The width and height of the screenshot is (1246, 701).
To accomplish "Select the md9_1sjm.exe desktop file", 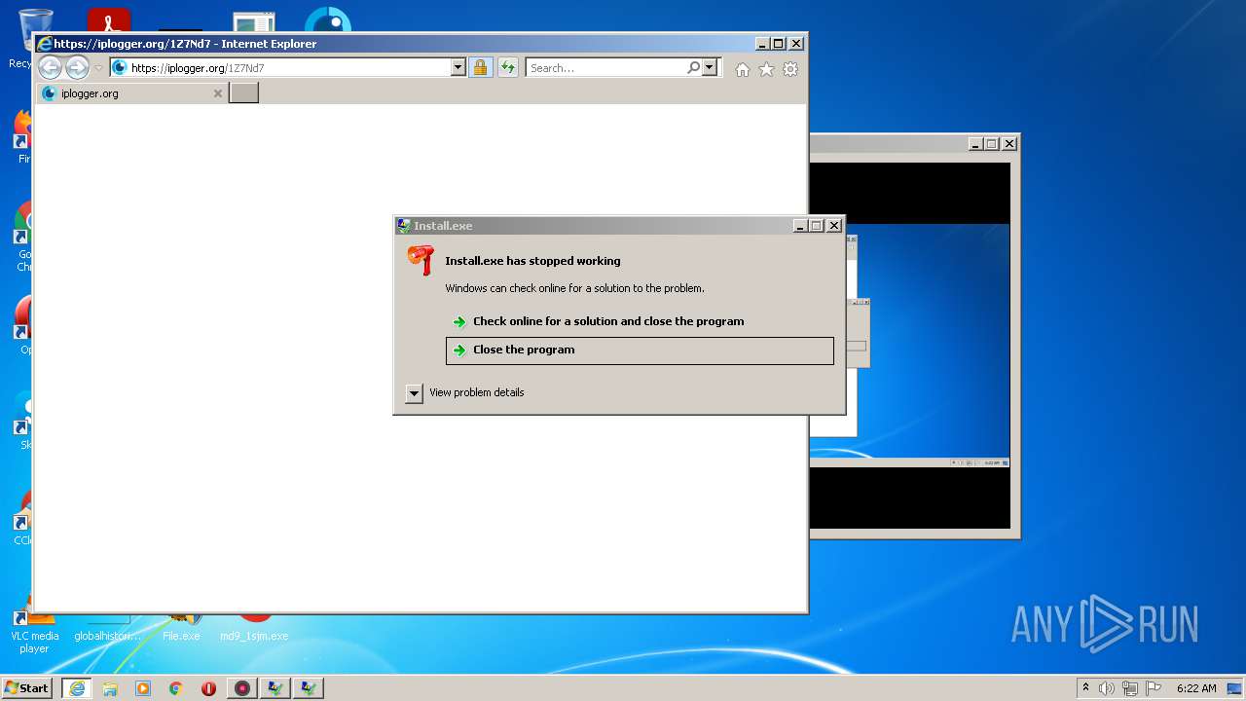I will pyautogui.click(x=254, y=628).
